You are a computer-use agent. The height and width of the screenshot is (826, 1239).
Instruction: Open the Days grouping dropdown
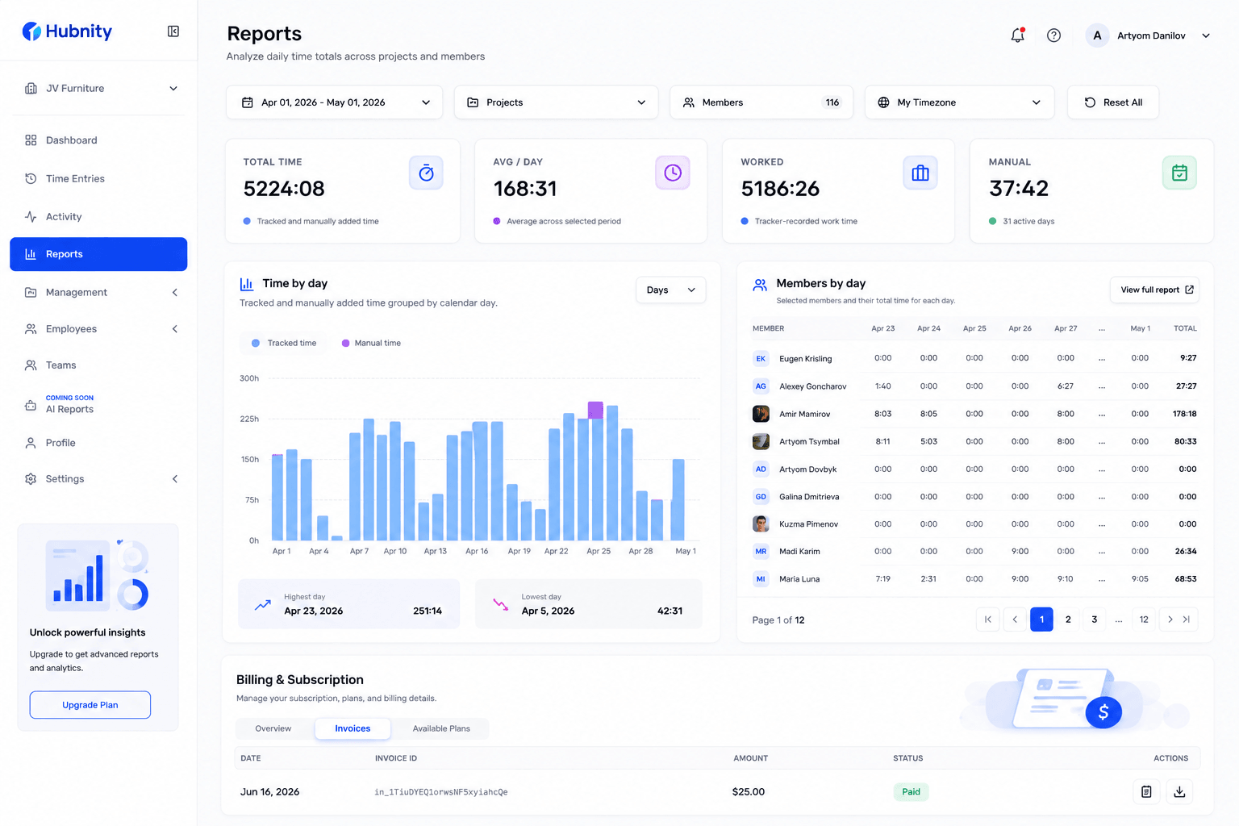click(671, 290)
